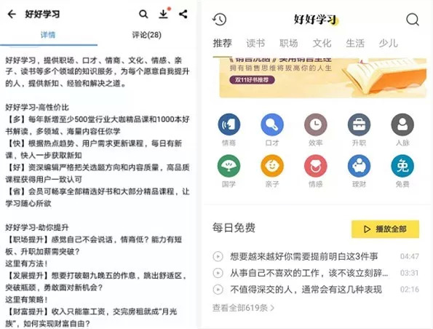Go back using the left arrow icon

pyautogui.click(x=12, y=14)
